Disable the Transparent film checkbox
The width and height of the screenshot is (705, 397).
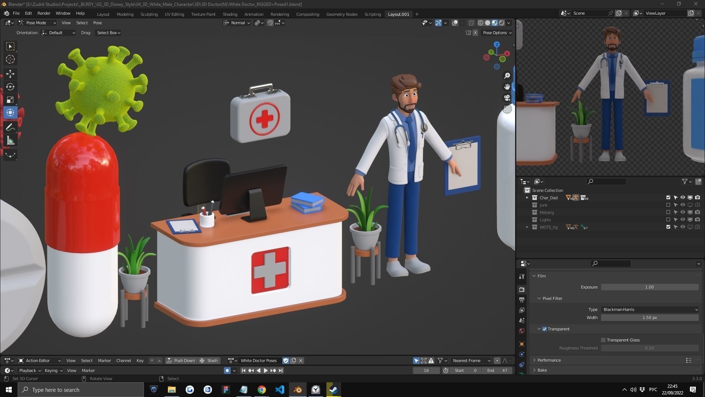(545, 329)
